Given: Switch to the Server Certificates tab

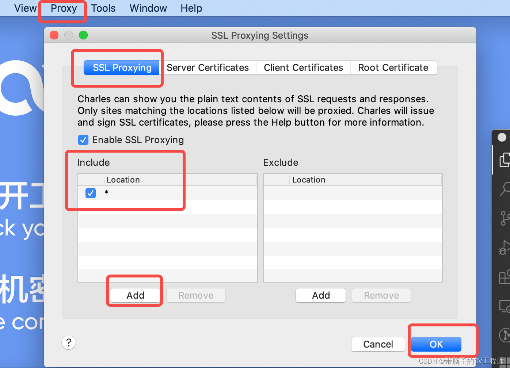Looking at the screenshot, I should click(208, 68).
